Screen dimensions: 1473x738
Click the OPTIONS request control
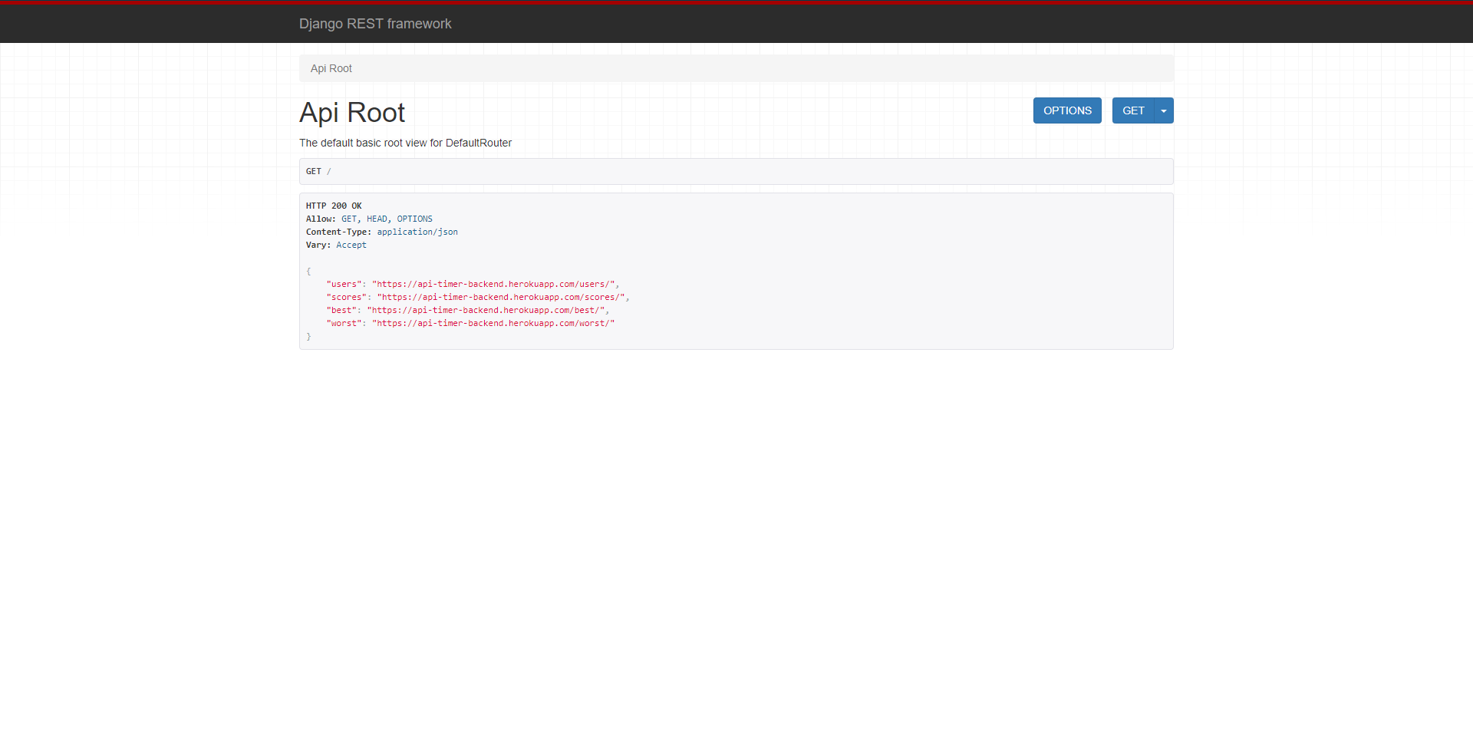point(1067,110)
